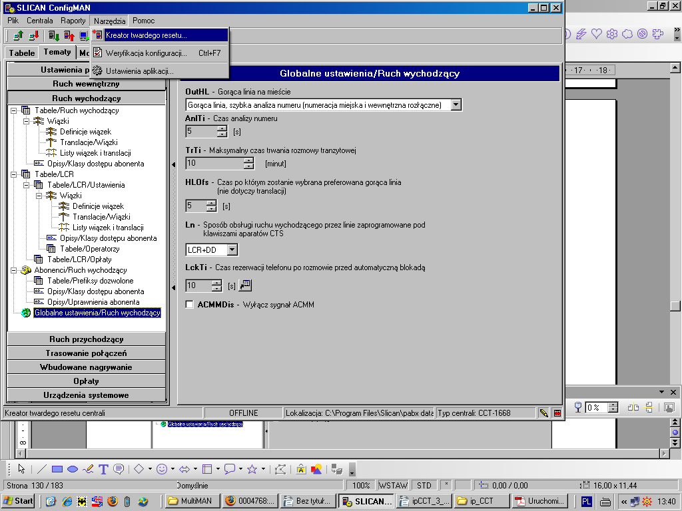Open Basic Shapes dropdown arrow beside diamond
Image resolution: width=682 pixels, height=511 pixels.
click(x=150, y=469)
